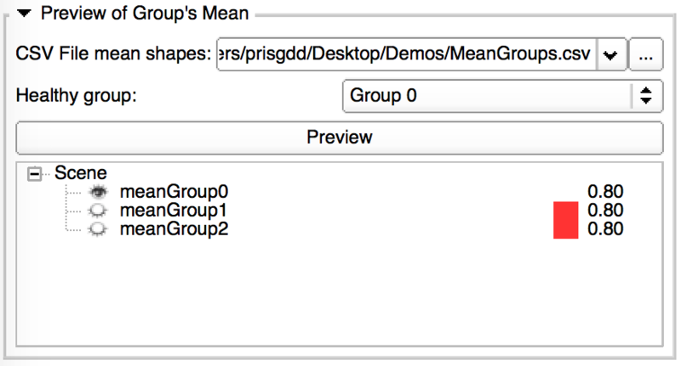The image size is (681, 366).
Task: Show meanGroup1 via its visibility icon
Action: point(99,211)
